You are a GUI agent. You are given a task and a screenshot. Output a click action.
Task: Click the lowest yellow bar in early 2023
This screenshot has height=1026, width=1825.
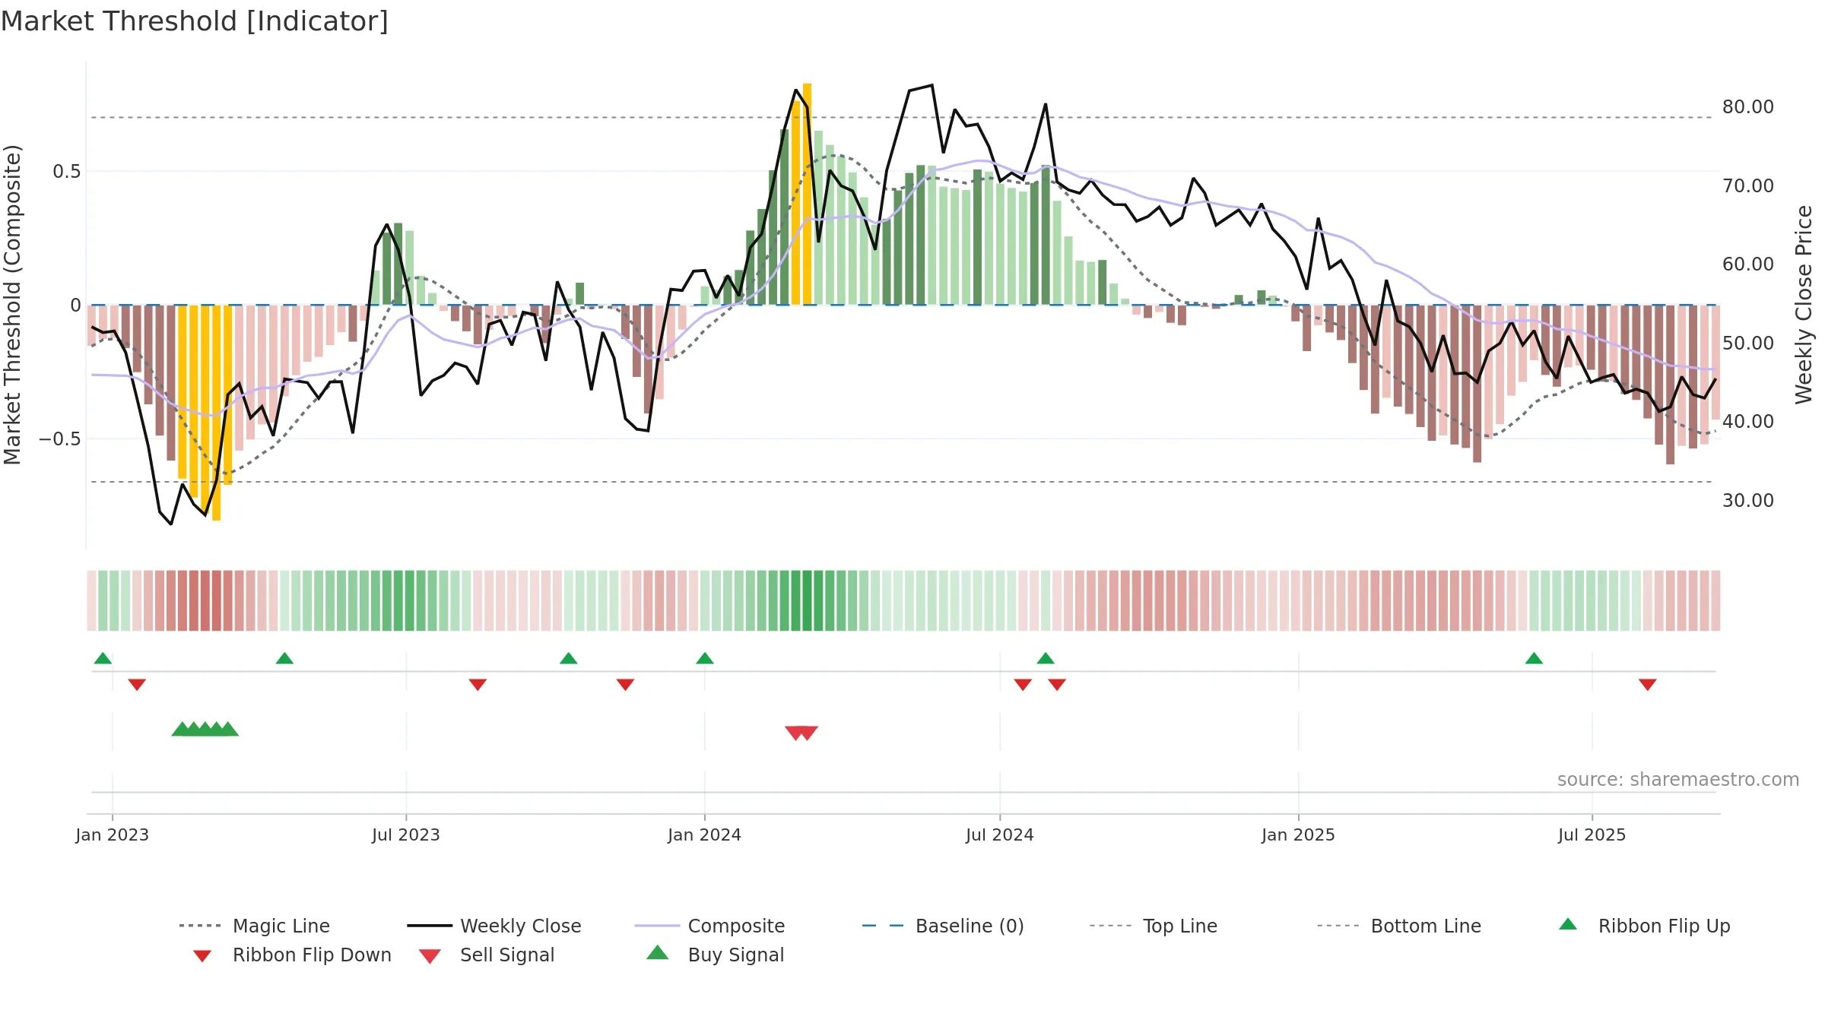click(x=217, y=413)
